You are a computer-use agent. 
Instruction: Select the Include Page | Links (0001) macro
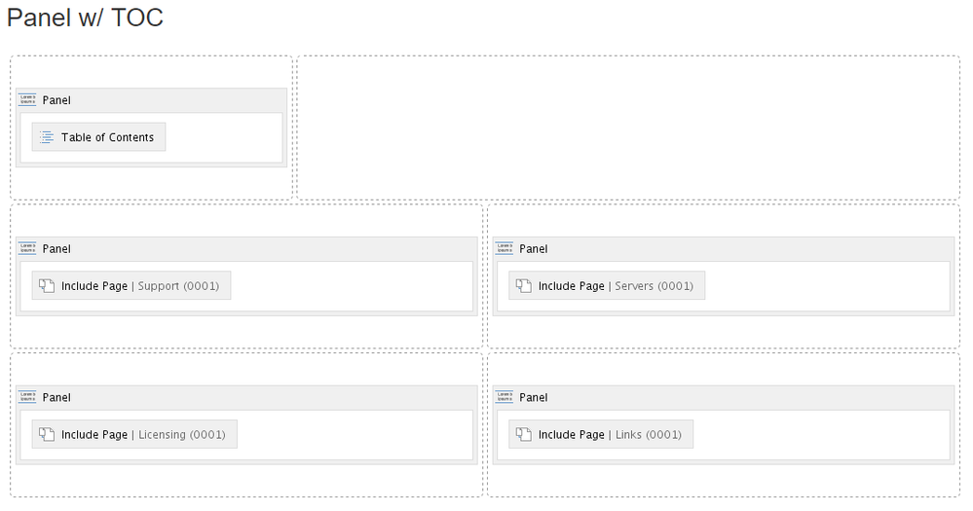click(x=601, y=435)
